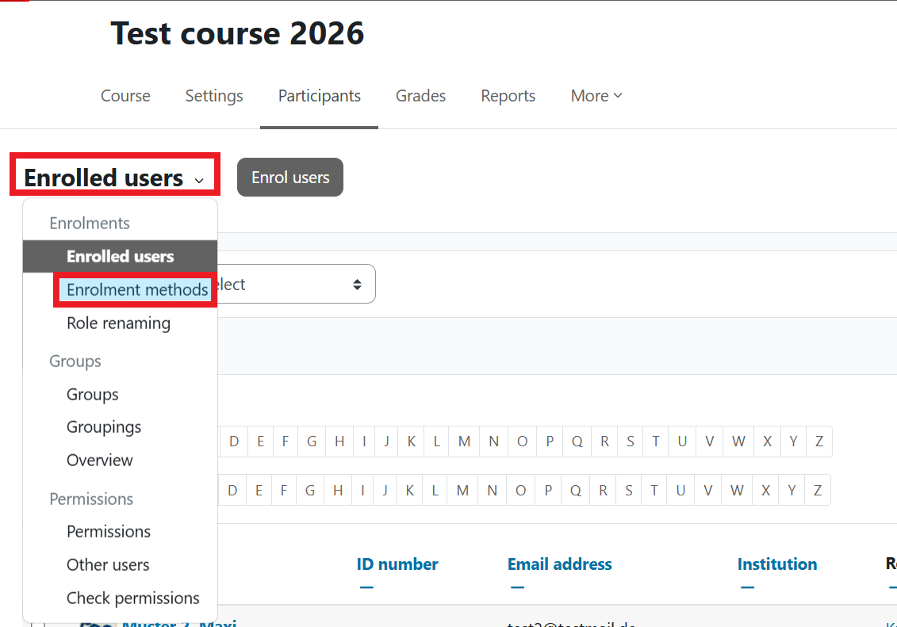The width and height of the screenshot is (897, 627).
Task: Open the Other users page
Action: click(108, 564)
